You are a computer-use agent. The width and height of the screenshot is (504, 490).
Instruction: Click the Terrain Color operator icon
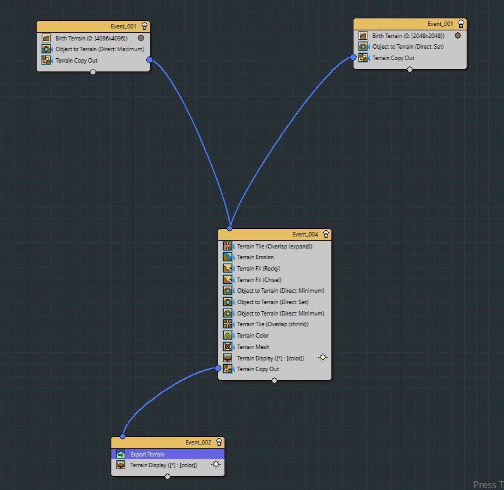[x=228, y=336]
